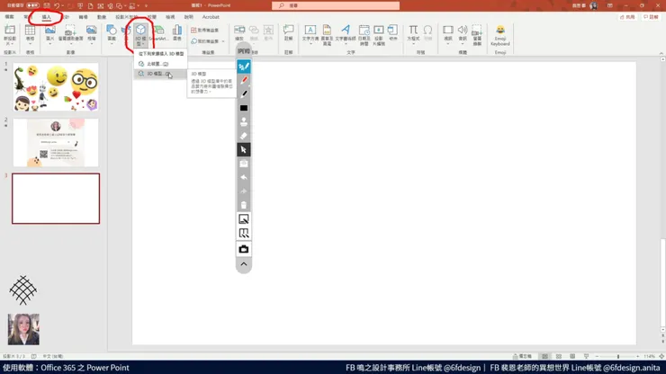Open the Insert ribbon tab
The width and height of the screenshot is (666, 374).
[x=46, y=17]
